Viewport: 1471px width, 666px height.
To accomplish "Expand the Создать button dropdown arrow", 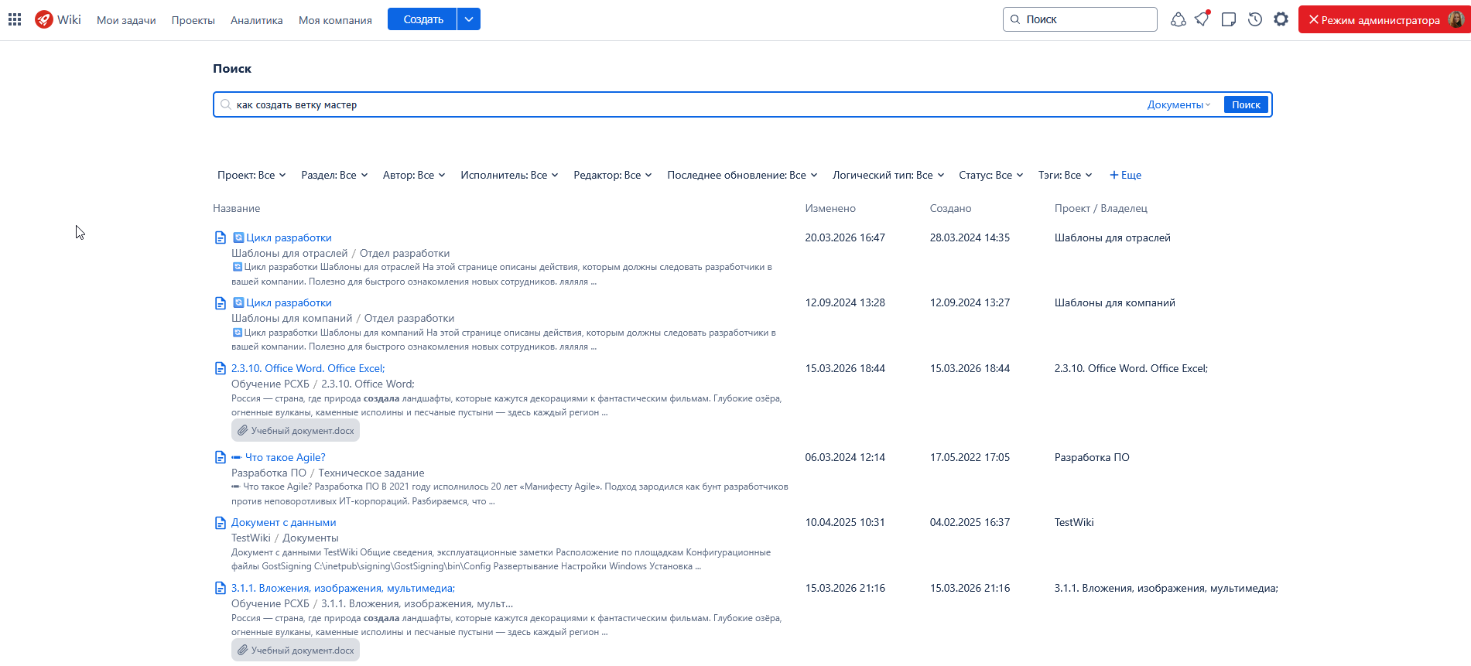I will click(469, 19).
